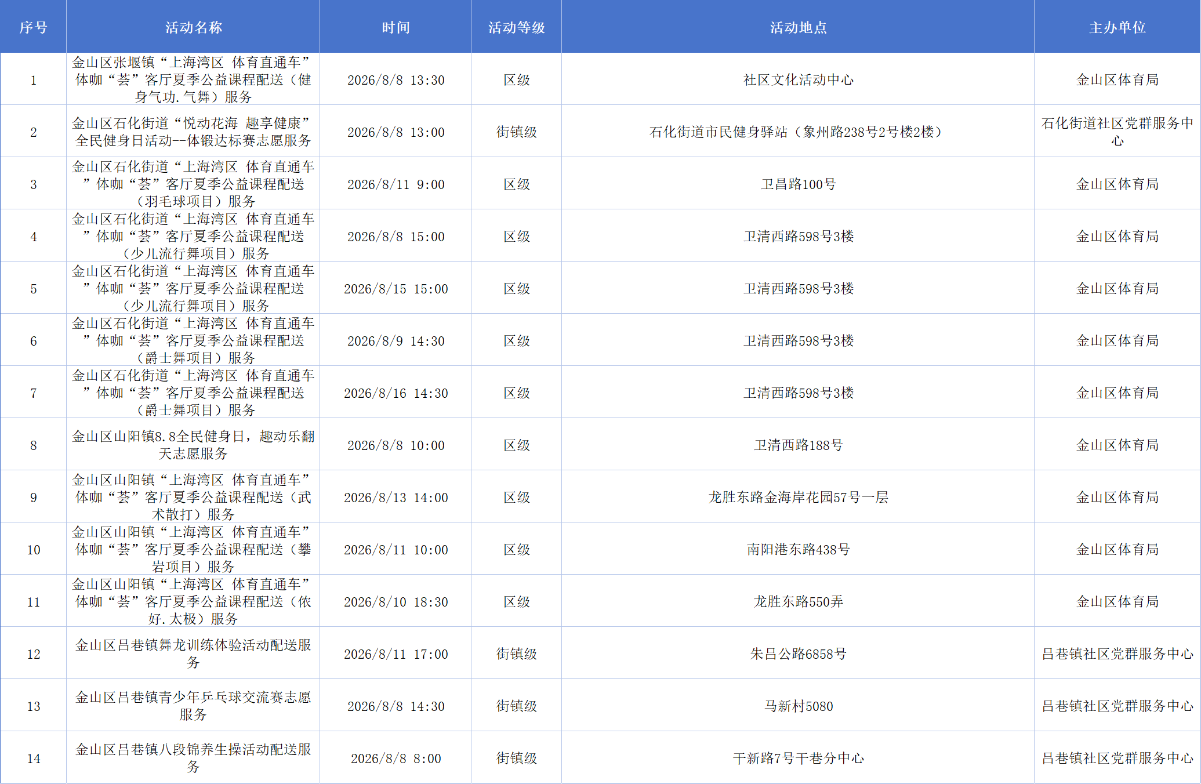Select location 石化街道市民健身驿站 cell

point(798,132)
